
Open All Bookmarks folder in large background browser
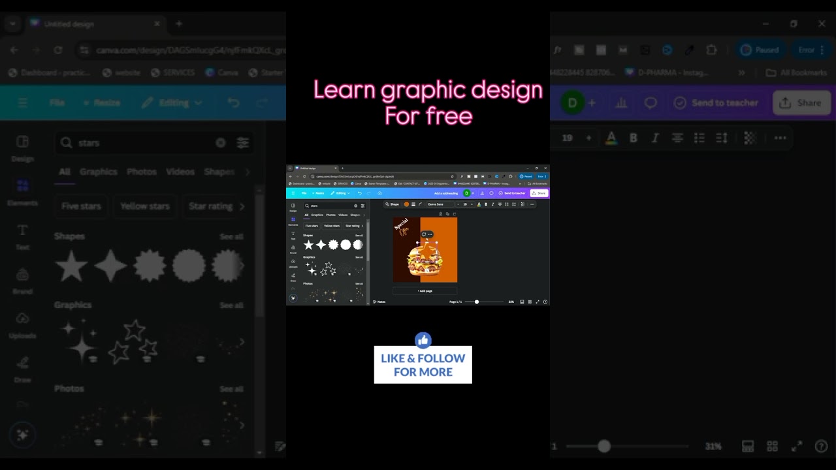tap(796, 72)
